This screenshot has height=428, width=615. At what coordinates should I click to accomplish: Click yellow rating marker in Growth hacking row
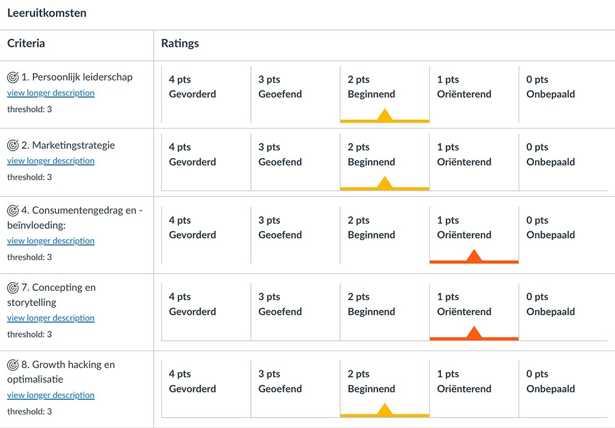[385, 410]
